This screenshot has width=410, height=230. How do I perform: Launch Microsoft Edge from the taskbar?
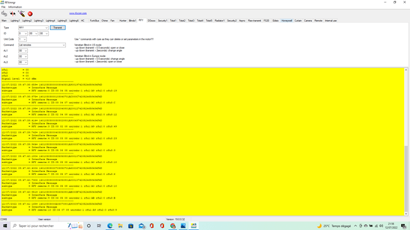110,226
